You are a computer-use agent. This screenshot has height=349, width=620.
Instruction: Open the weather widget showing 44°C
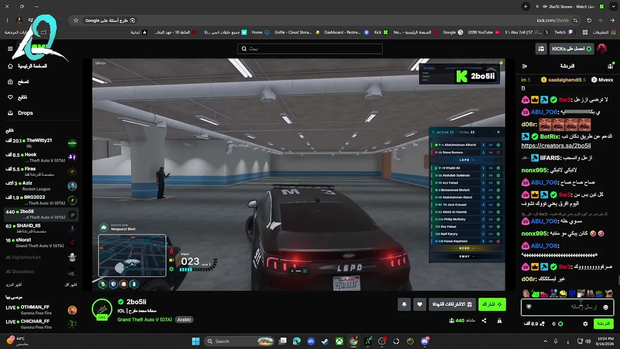click(x=17, y=341)
